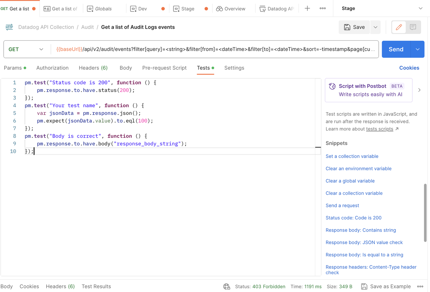
Task: Insert the Set a collection variable snippet
Action: [x=352, y=156]
